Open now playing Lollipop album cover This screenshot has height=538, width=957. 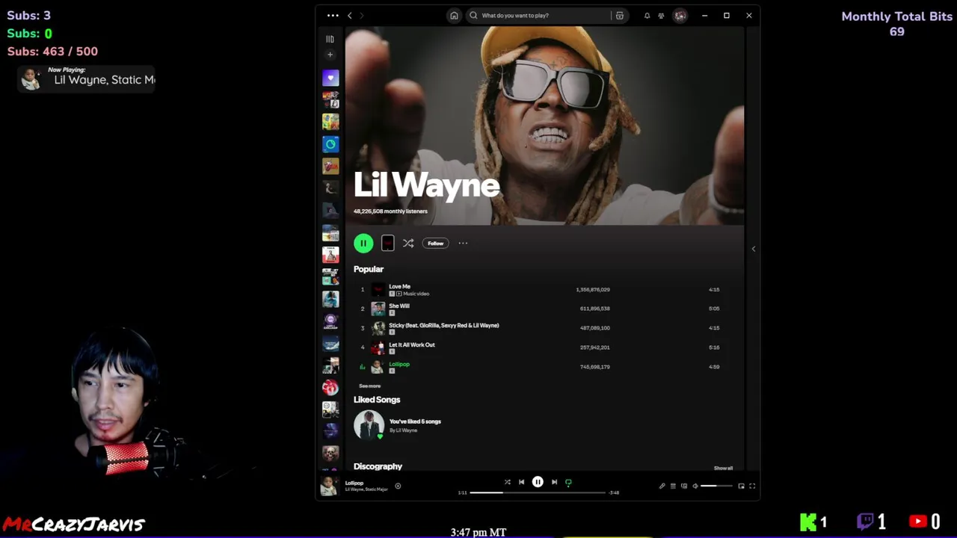pos(329,486)
